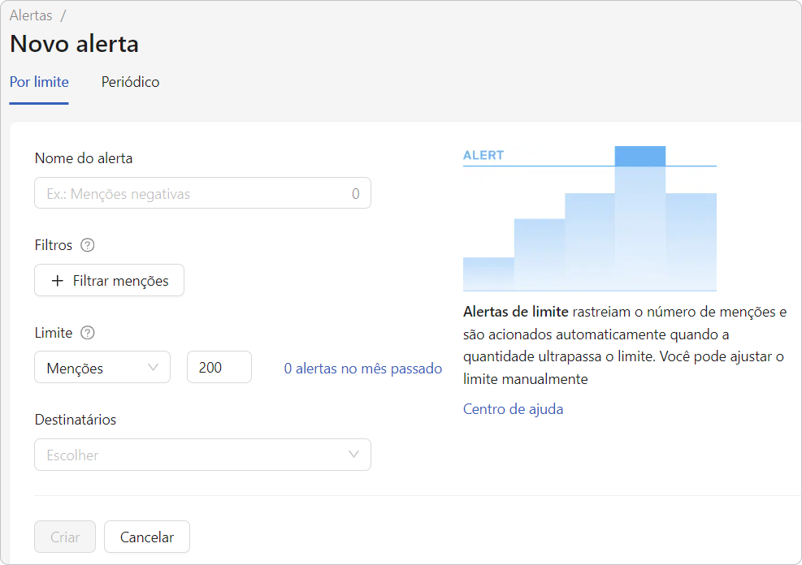Click the chevron arrow in Menções dropdown
Viewport: 802px width, 565px height.
click(x=153, y=367)
